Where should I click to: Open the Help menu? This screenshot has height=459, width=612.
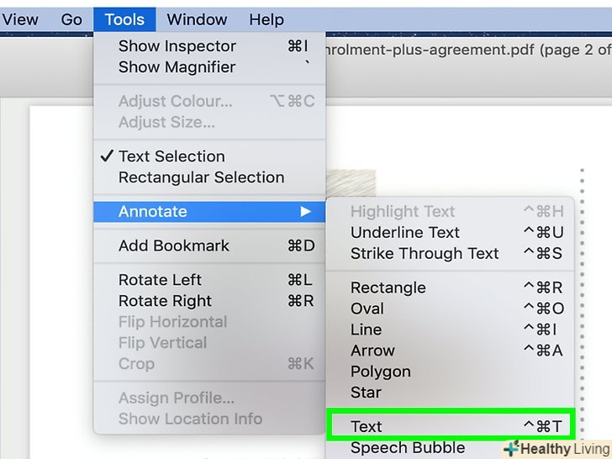[266, 19]
